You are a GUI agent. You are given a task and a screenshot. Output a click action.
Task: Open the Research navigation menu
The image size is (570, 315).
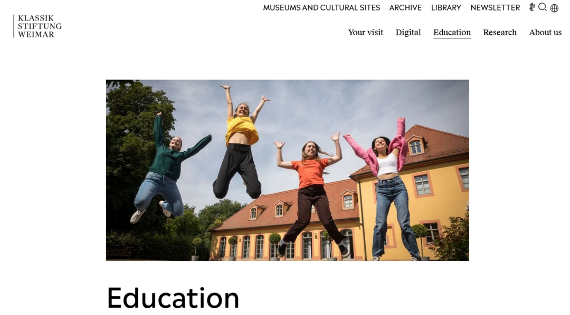tap(500, 32)
